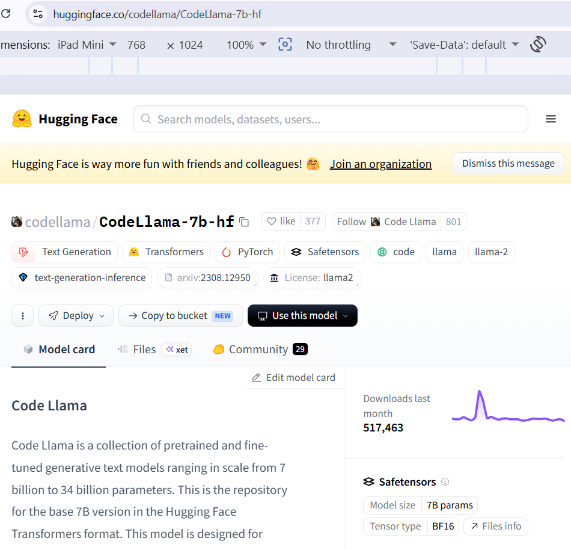Switch to the Community tab
Image resolution: width=571 pixels, height=550 pixels.
point(260,349)
